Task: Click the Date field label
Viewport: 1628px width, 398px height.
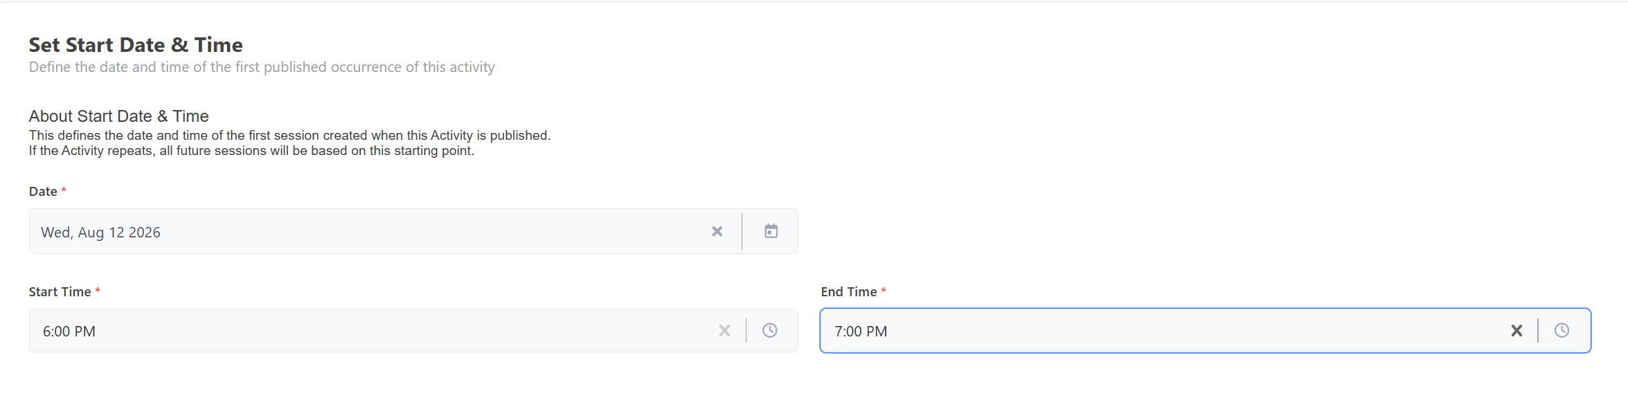Action: pos(43,192)
